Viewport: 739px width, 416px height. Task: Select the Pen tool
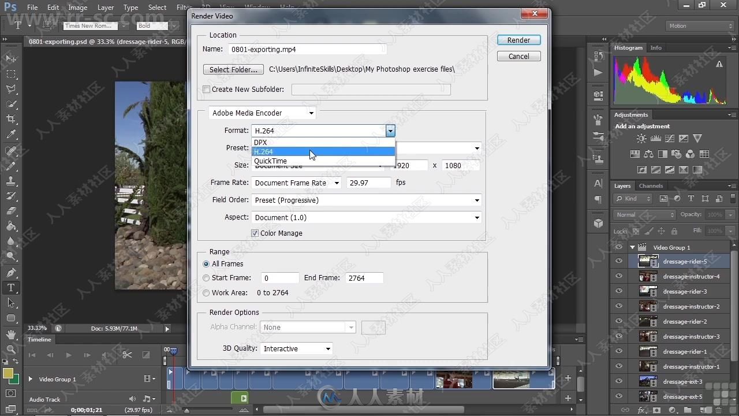11,272
